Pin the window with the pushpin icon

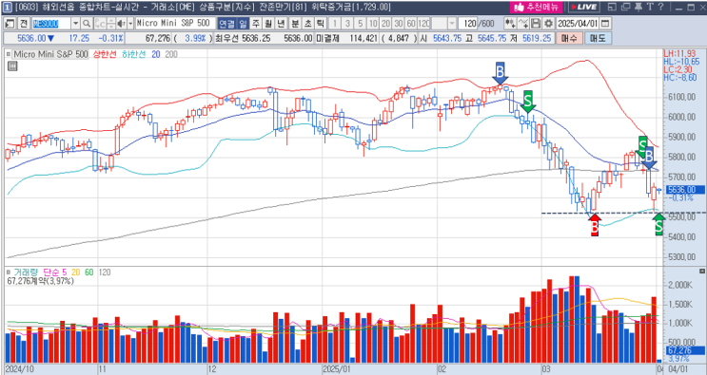coord(638,8)
